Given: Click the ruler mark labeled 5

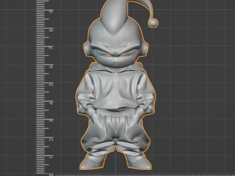Looking at the screenshot, I should (x=51, y=84).
